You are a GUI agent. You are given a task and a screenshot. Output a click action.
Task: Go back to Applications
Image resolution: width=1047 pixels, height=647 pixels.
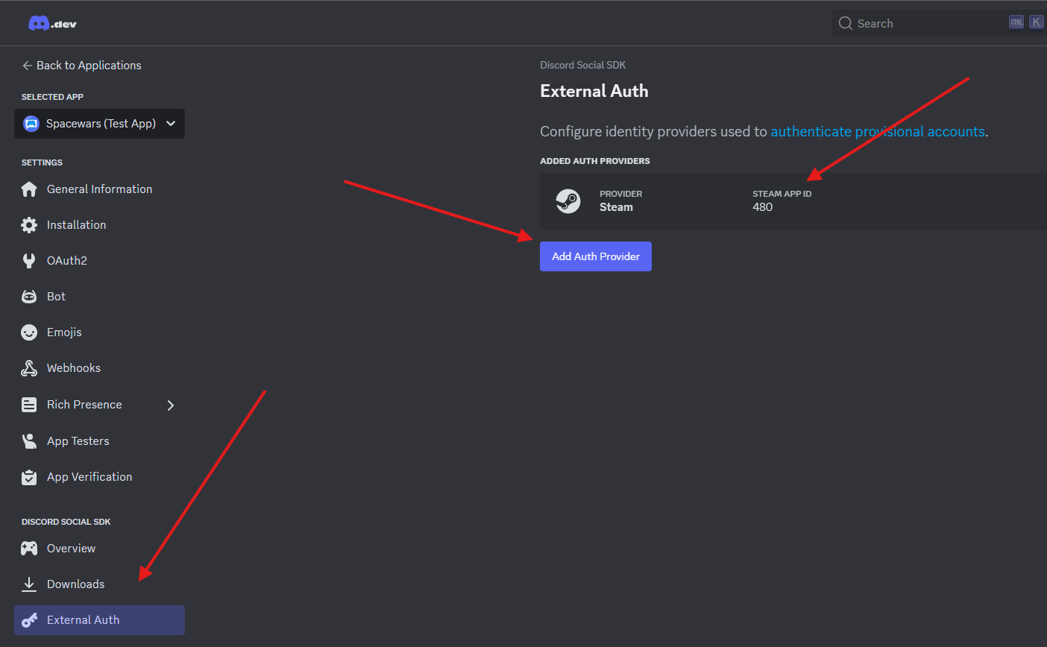point(81,66)
